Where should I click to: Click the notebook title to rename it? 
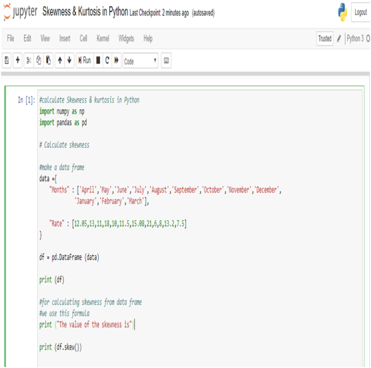(x=85, y=12)
